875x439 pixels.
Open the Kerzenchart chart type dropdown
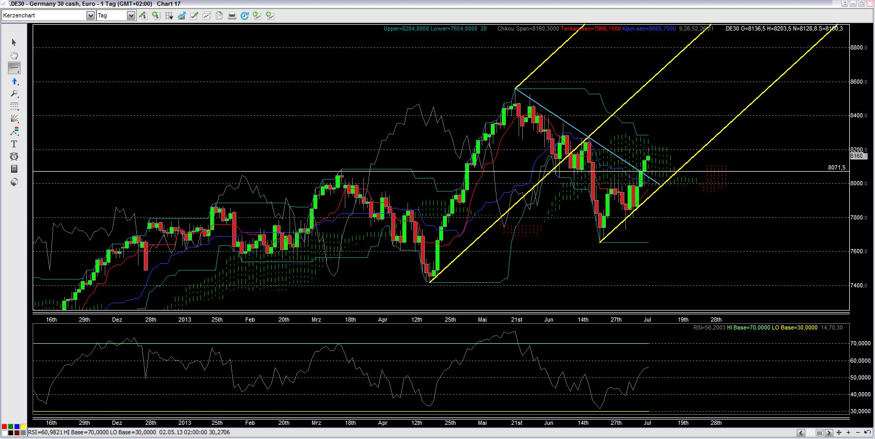(x=90, y=16)
